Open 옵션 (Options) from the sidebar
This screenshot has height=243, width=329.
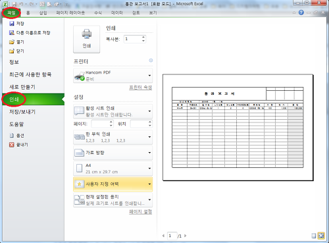(16, 136)
